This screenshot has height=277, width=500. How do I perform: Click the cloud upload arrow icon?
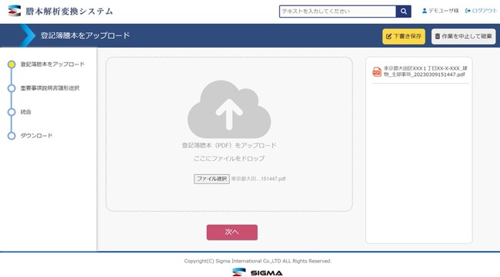pyautogui.click(x=229, y=110)
